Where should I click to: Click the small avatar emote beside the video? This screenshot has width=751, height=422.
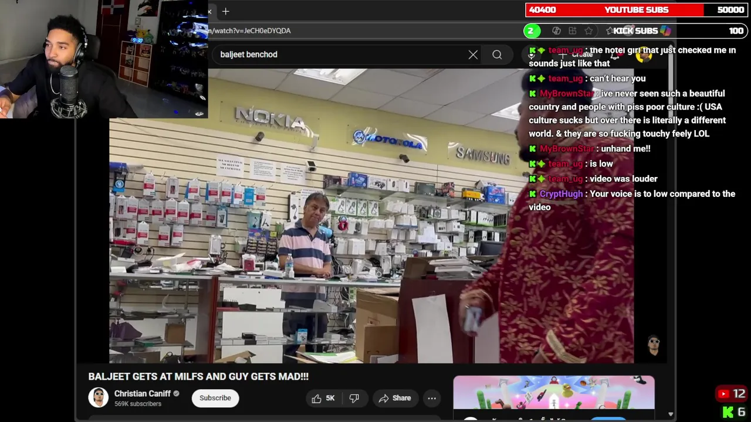tap(654, 345)
